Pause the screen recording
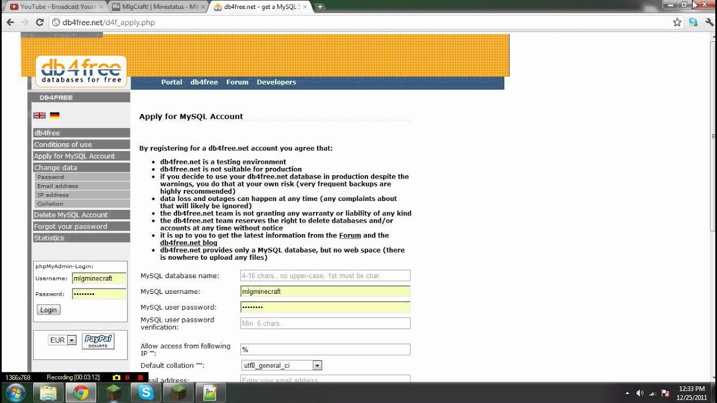The image size is (717, 403). pyautogui.click(x=128, y=378)
